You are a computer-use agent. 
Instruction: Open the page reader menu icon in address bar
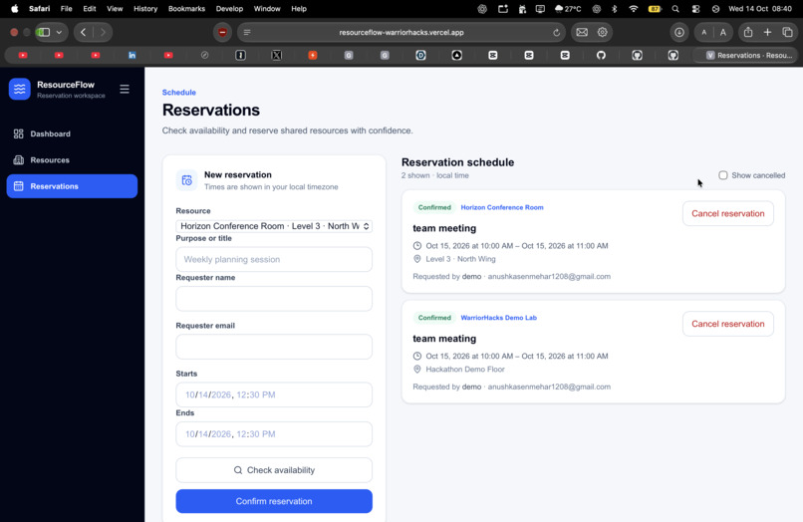pyautogui.click(x=247, y=32)
